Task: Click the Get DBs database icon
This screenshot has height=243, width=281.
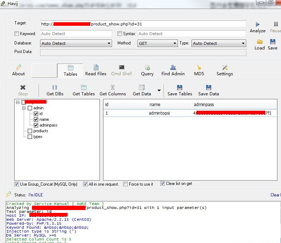Action: [x=55, y=87]
